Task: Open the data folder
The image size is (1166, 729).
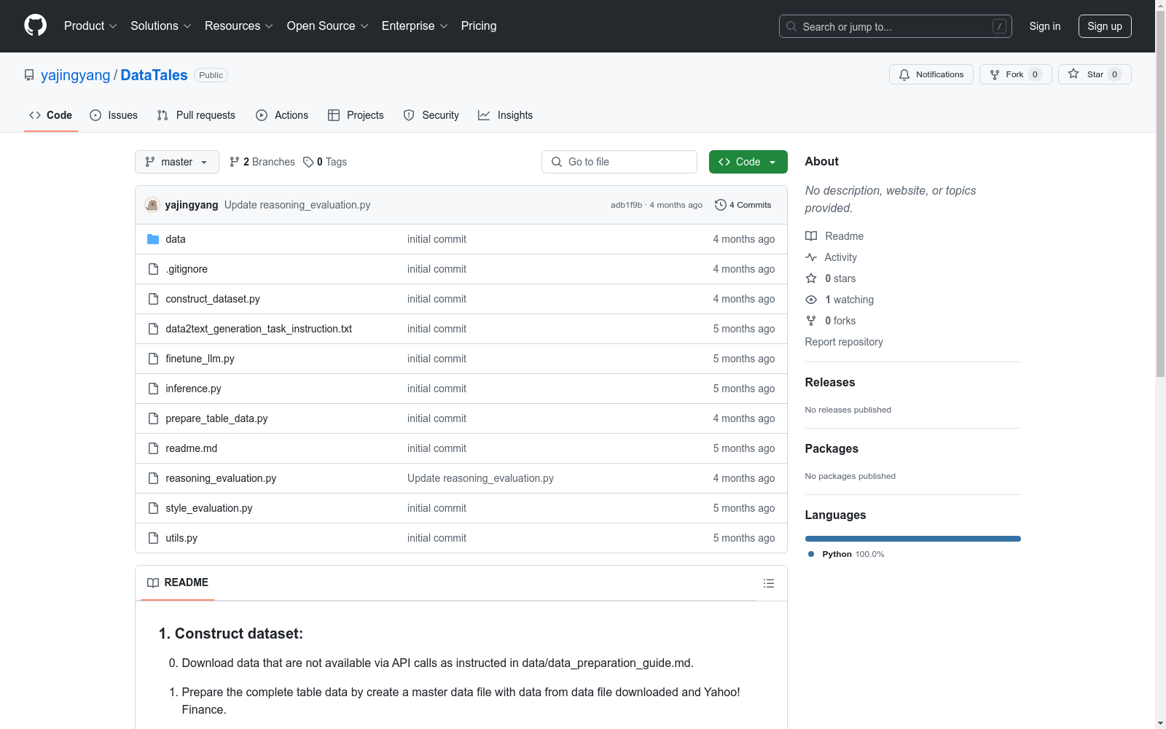Action: 175,239
